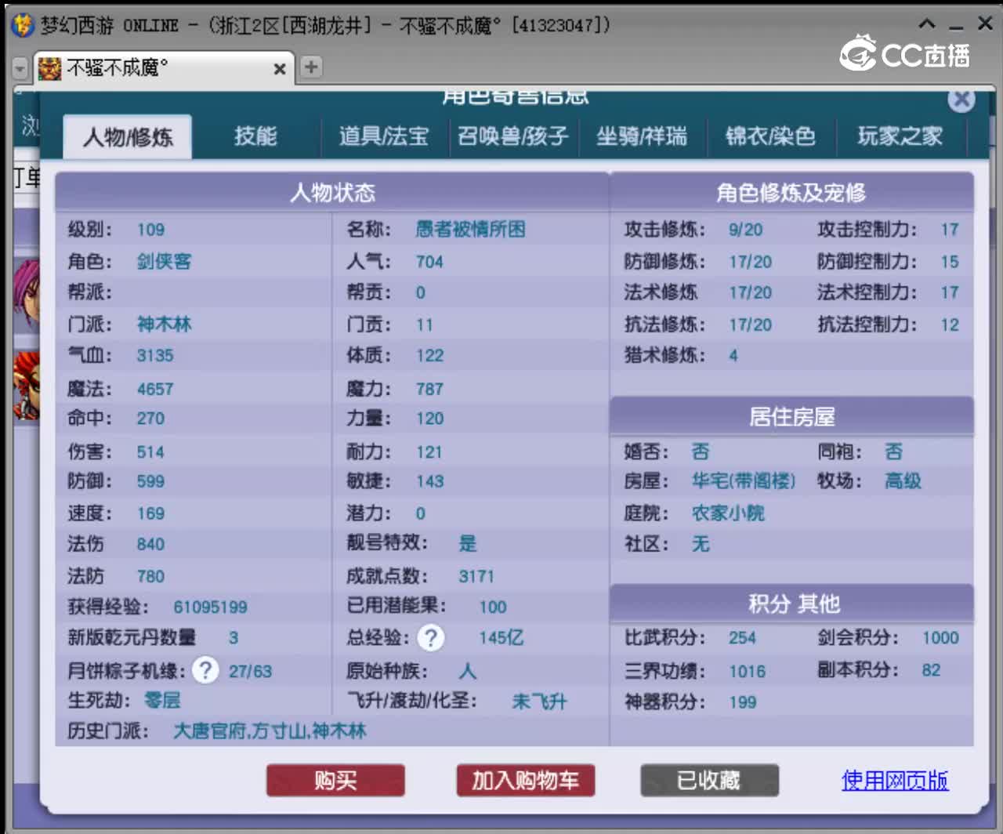Select the role text 剑侠客
This screenshot has width=1003, height=834.
coord(164,261)
